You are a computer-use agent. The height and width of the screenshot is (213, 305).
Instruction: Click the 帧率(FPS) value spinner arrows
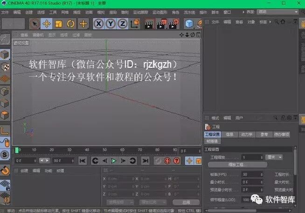262,174
